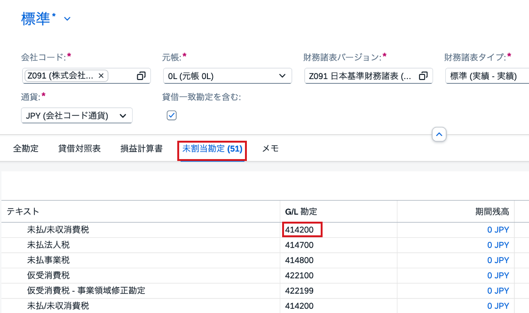Viewport: 529px width, 313px height.
Task: Select the 財務諸表タイプ 標準 (実績 - 実績) field
Action: pos(487,76)
